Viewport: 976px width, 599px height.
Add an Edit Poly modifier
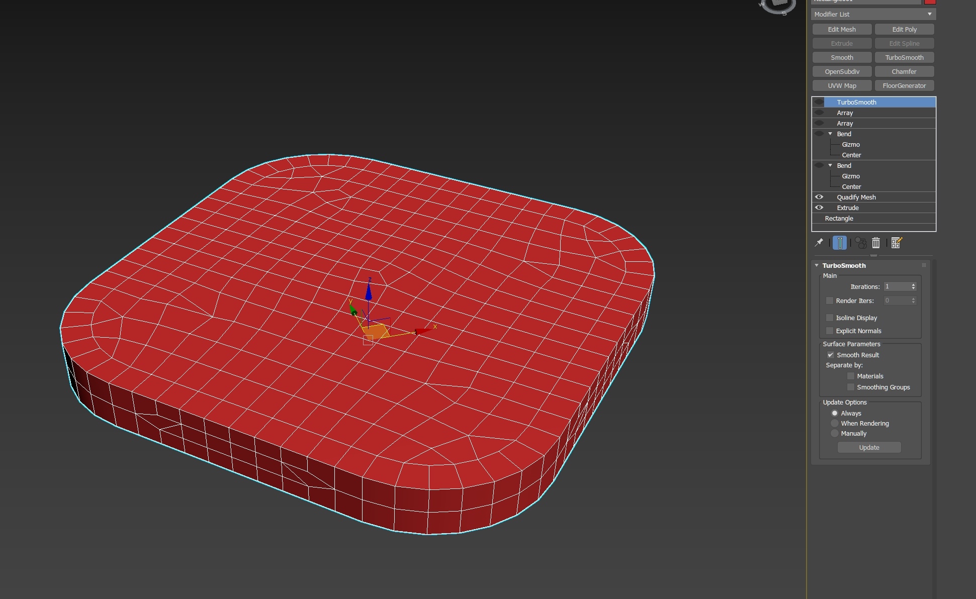[x=904, y=29]
